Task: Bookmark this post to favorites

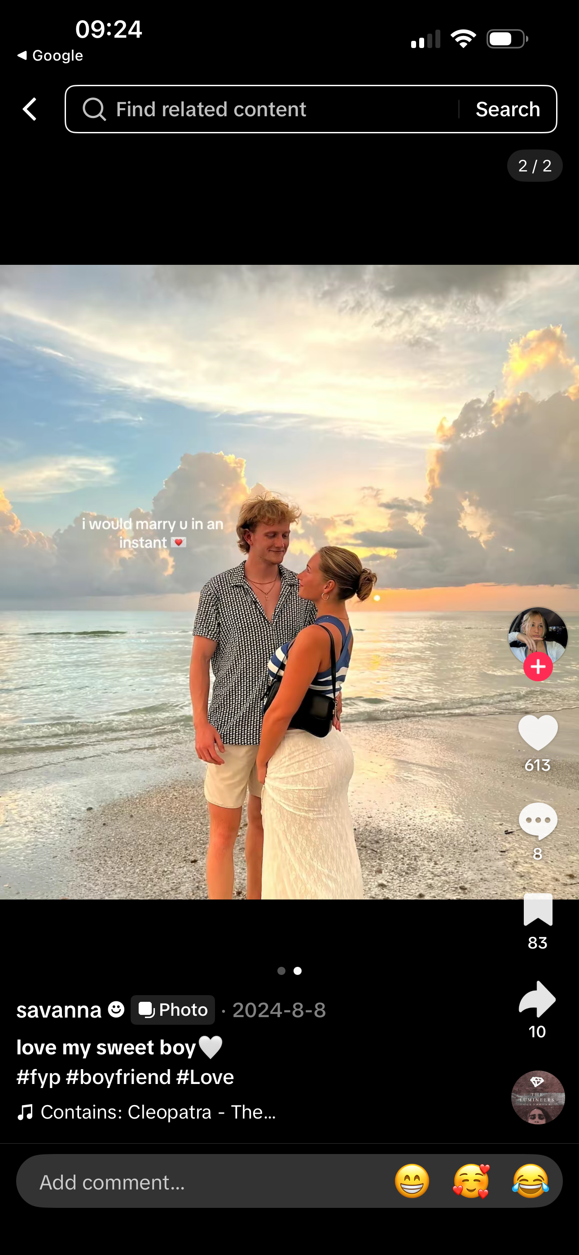Action: pyautogui.click(x=538, y=910)
